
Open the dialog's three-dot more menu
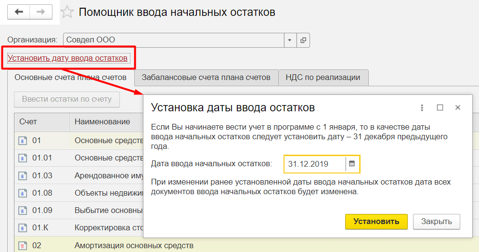[x=422, y=107]
